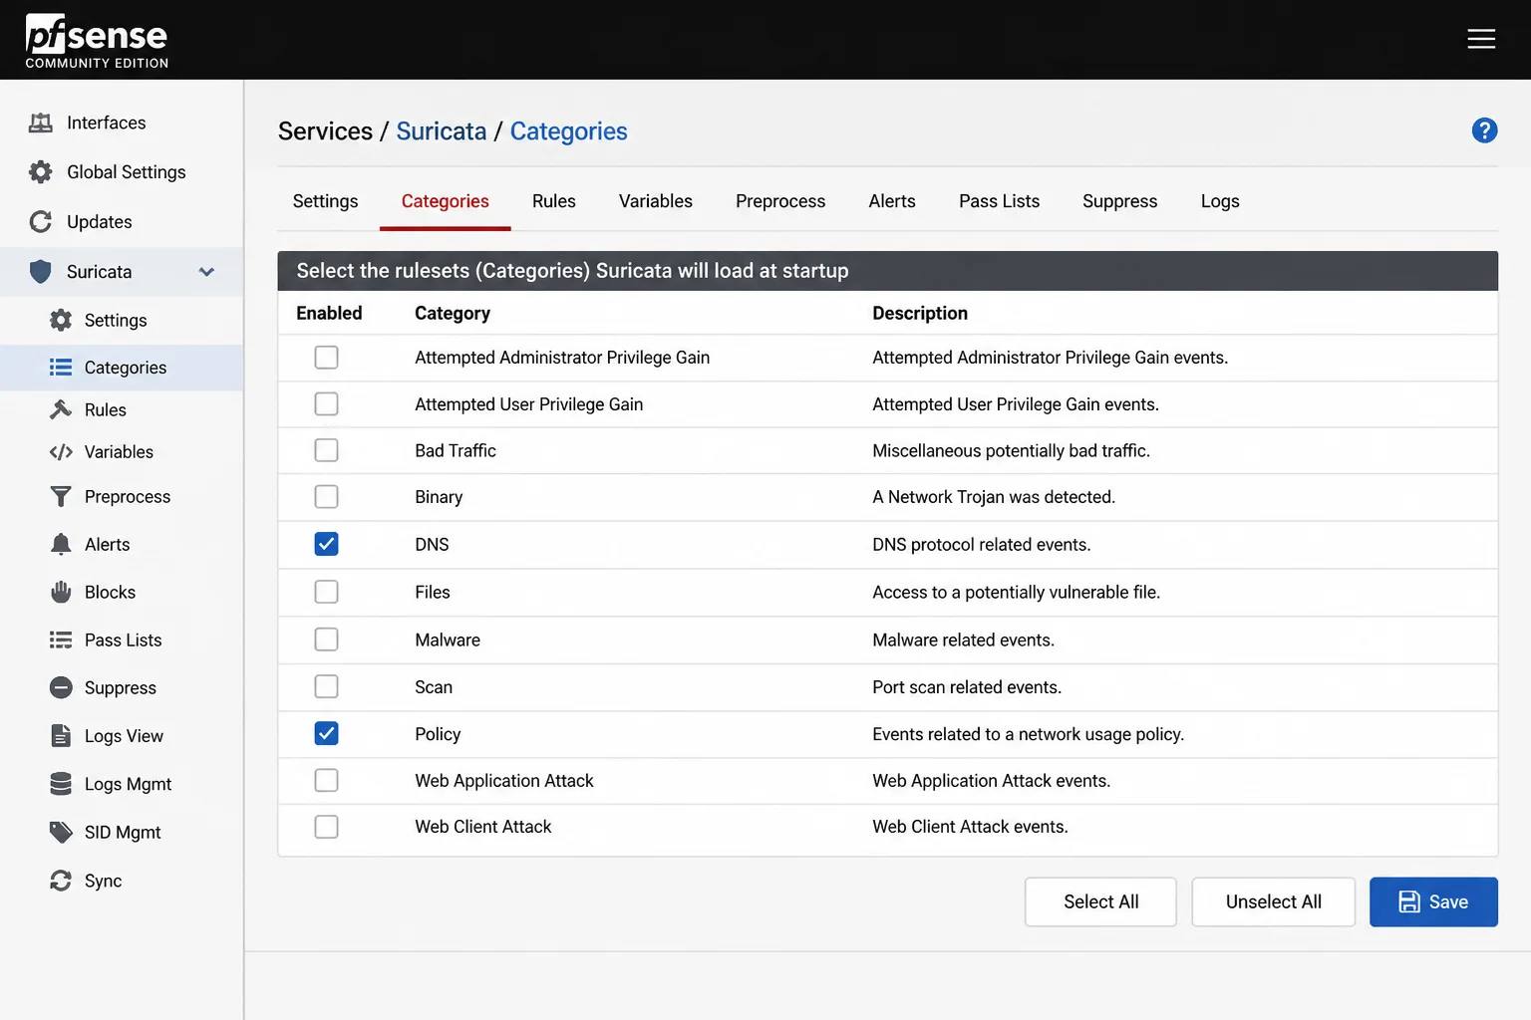The height and width of the screenshot is (1020, 1531).
Task: Click the Alerts bell icon
Action: [x=61, y=544]
